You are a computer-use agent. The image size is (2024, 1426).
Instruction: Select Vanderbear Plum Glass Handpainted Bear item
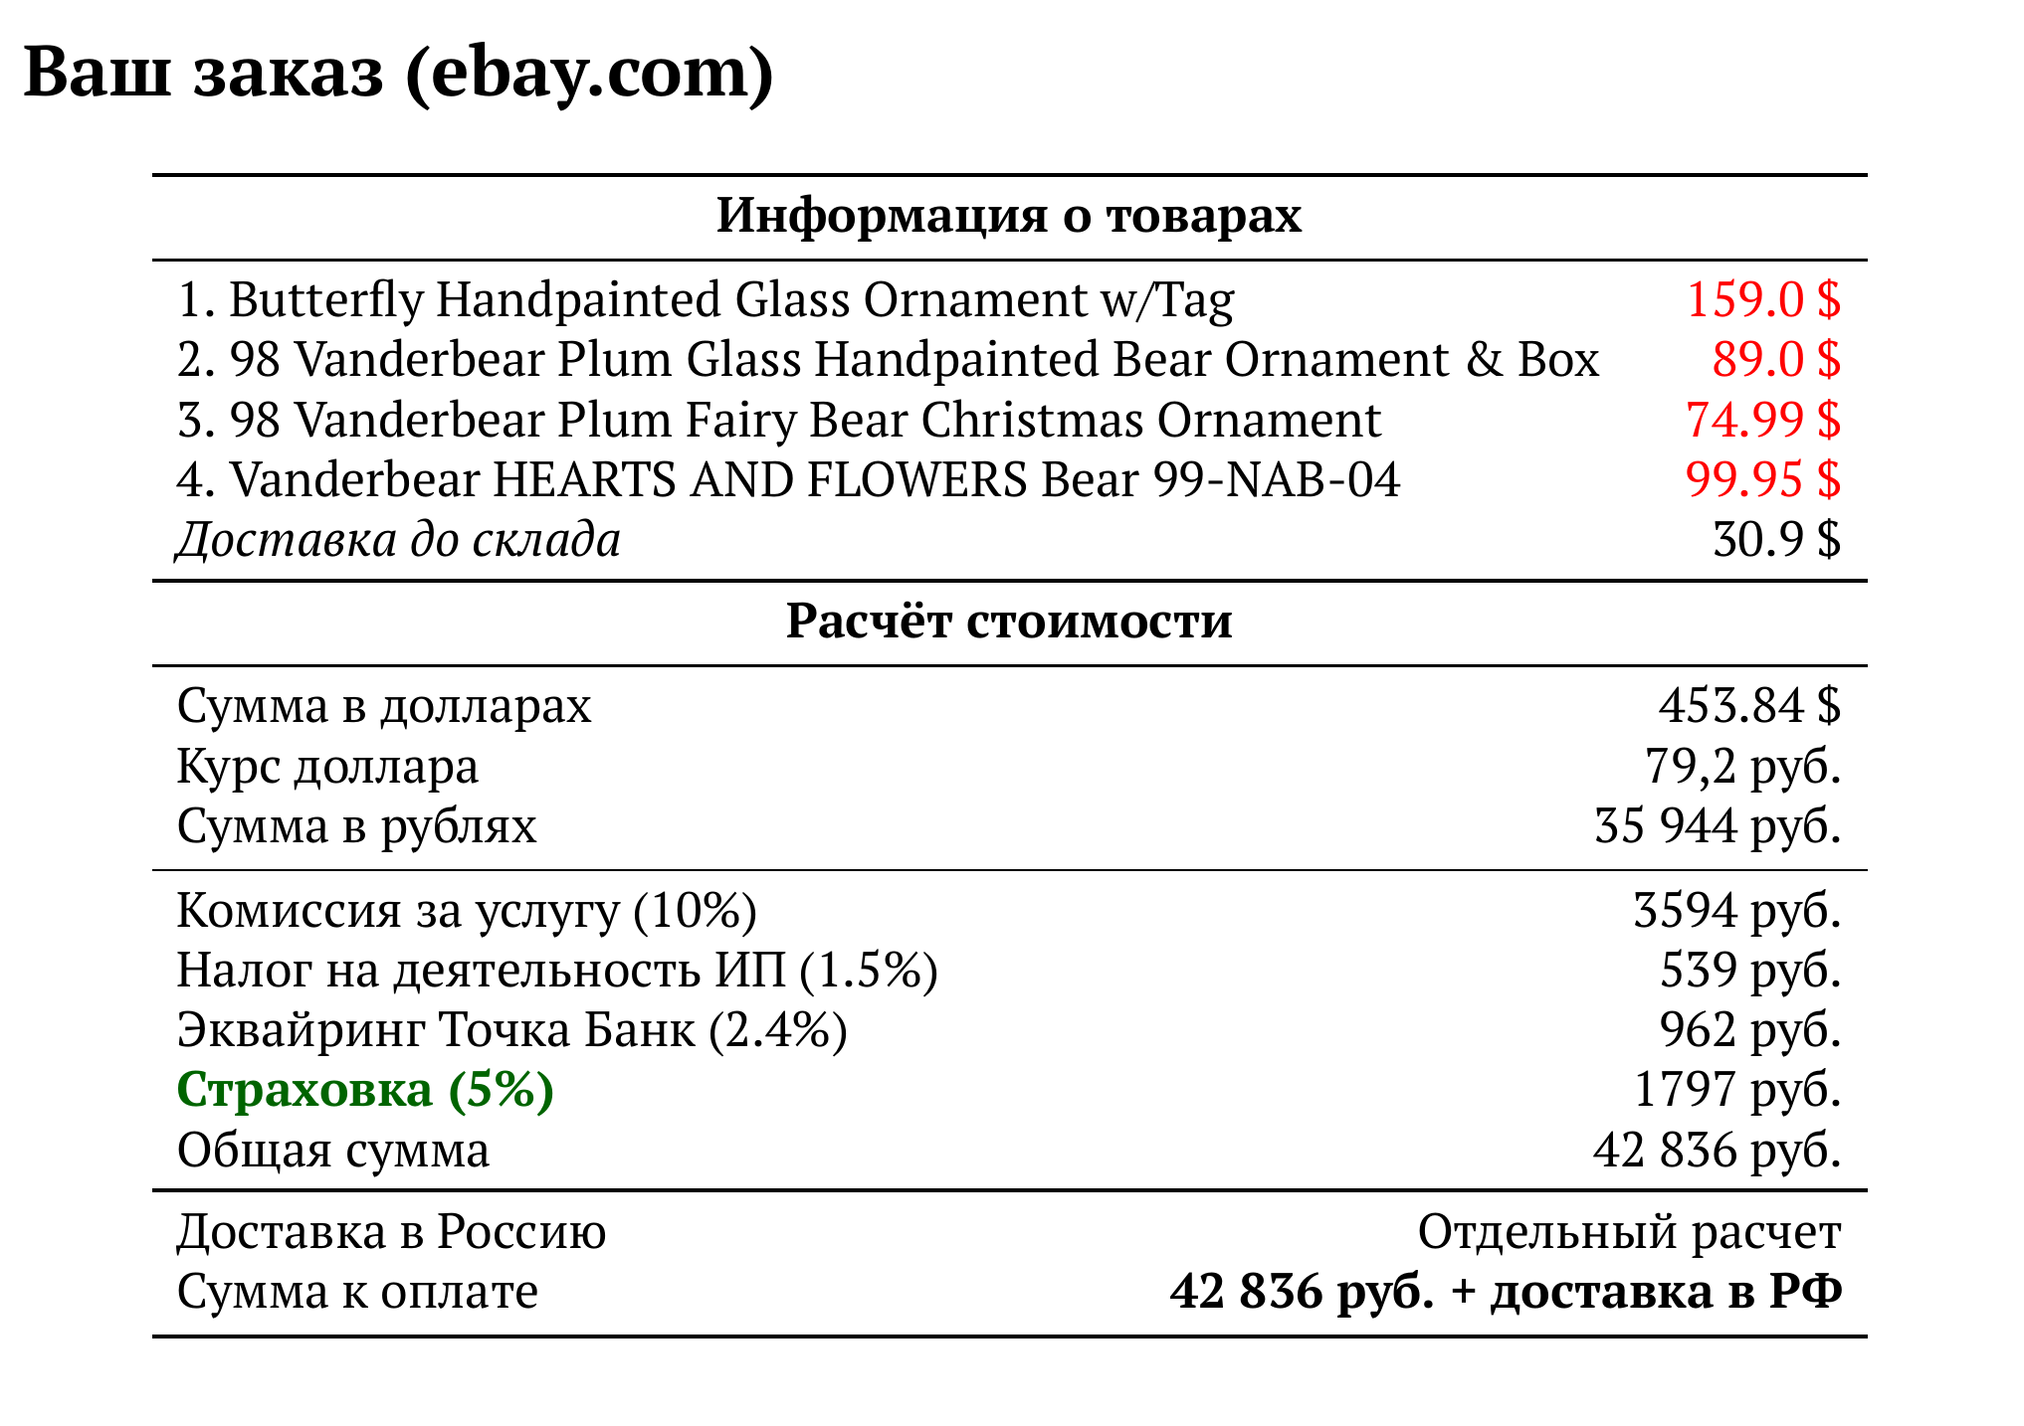pyautogui.click(x=888, y=360)
